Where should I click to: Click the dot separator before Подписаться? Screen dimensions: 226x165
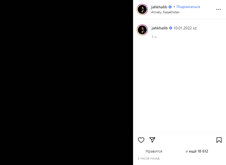pos(174,7)
